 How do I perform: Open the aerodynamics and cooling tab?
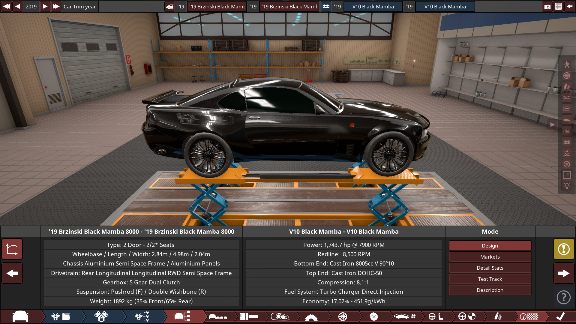tap(405, 316)
